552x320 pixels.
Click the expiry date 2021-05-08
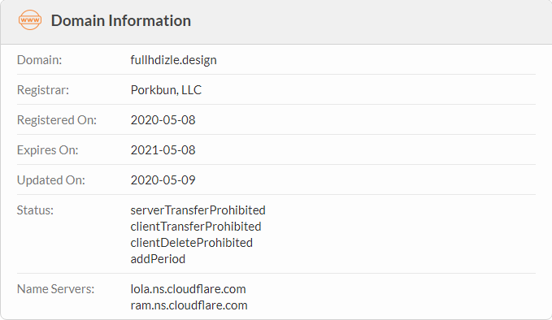(163, 150)
